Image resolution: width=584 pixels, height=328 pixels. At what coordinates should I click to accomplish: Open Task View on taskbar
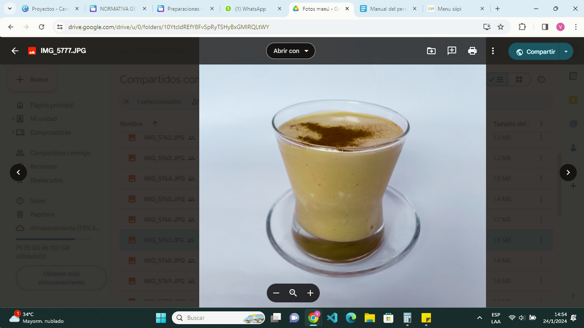coord(276,318)
